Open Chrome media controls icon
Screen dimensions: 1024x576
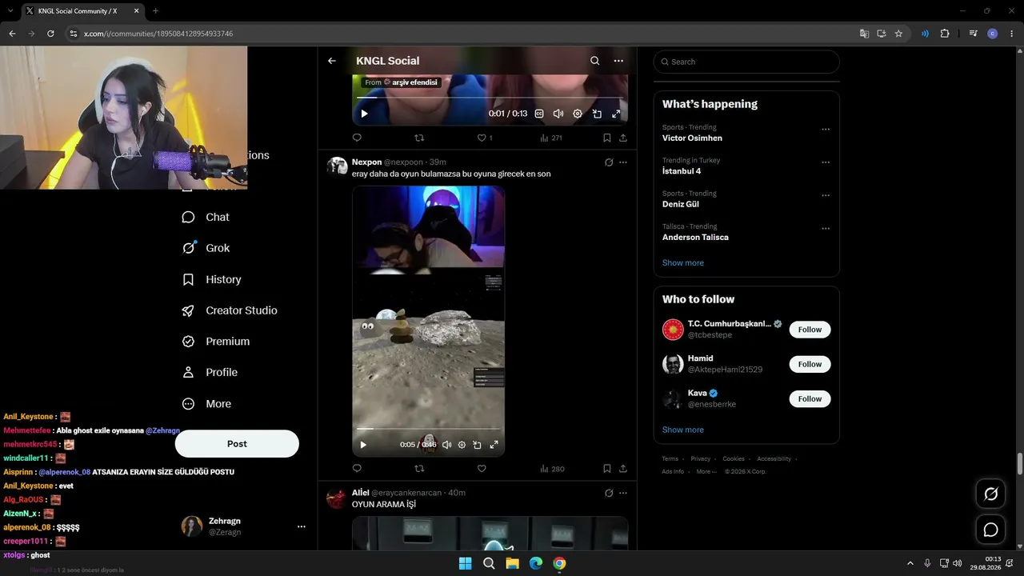click(973, 34)
